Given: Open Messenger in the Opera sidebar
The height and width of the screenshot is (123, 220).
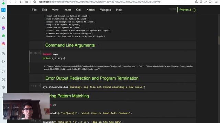Looking at the screenshot, I should tap(3, 28).
